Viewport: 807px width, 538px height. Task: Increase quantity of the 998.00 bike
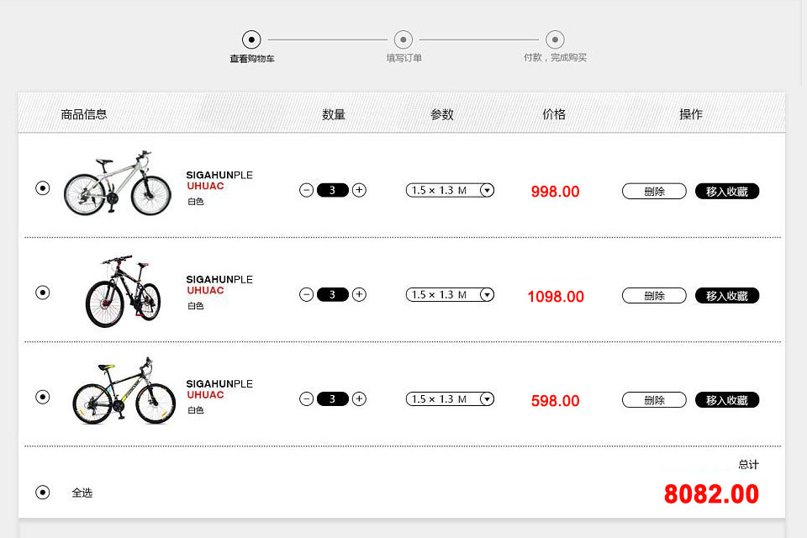359,190
